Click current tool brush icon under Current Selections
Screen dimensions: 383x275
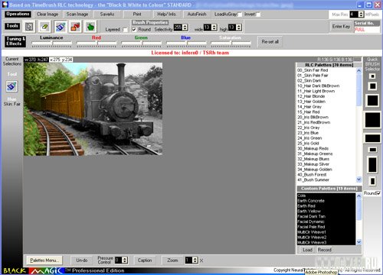11,86
